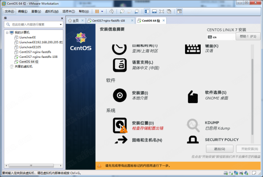
Task: Click the CD/DVD status bar icon
Action: coord(231,173)
